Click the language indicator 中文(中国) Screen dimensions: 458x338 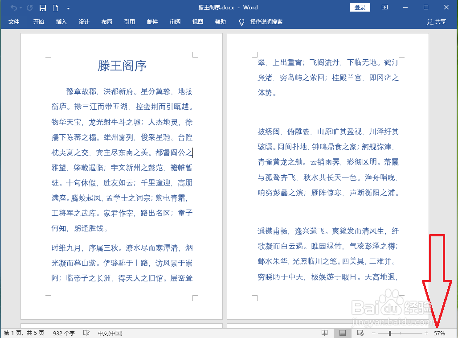110,333
